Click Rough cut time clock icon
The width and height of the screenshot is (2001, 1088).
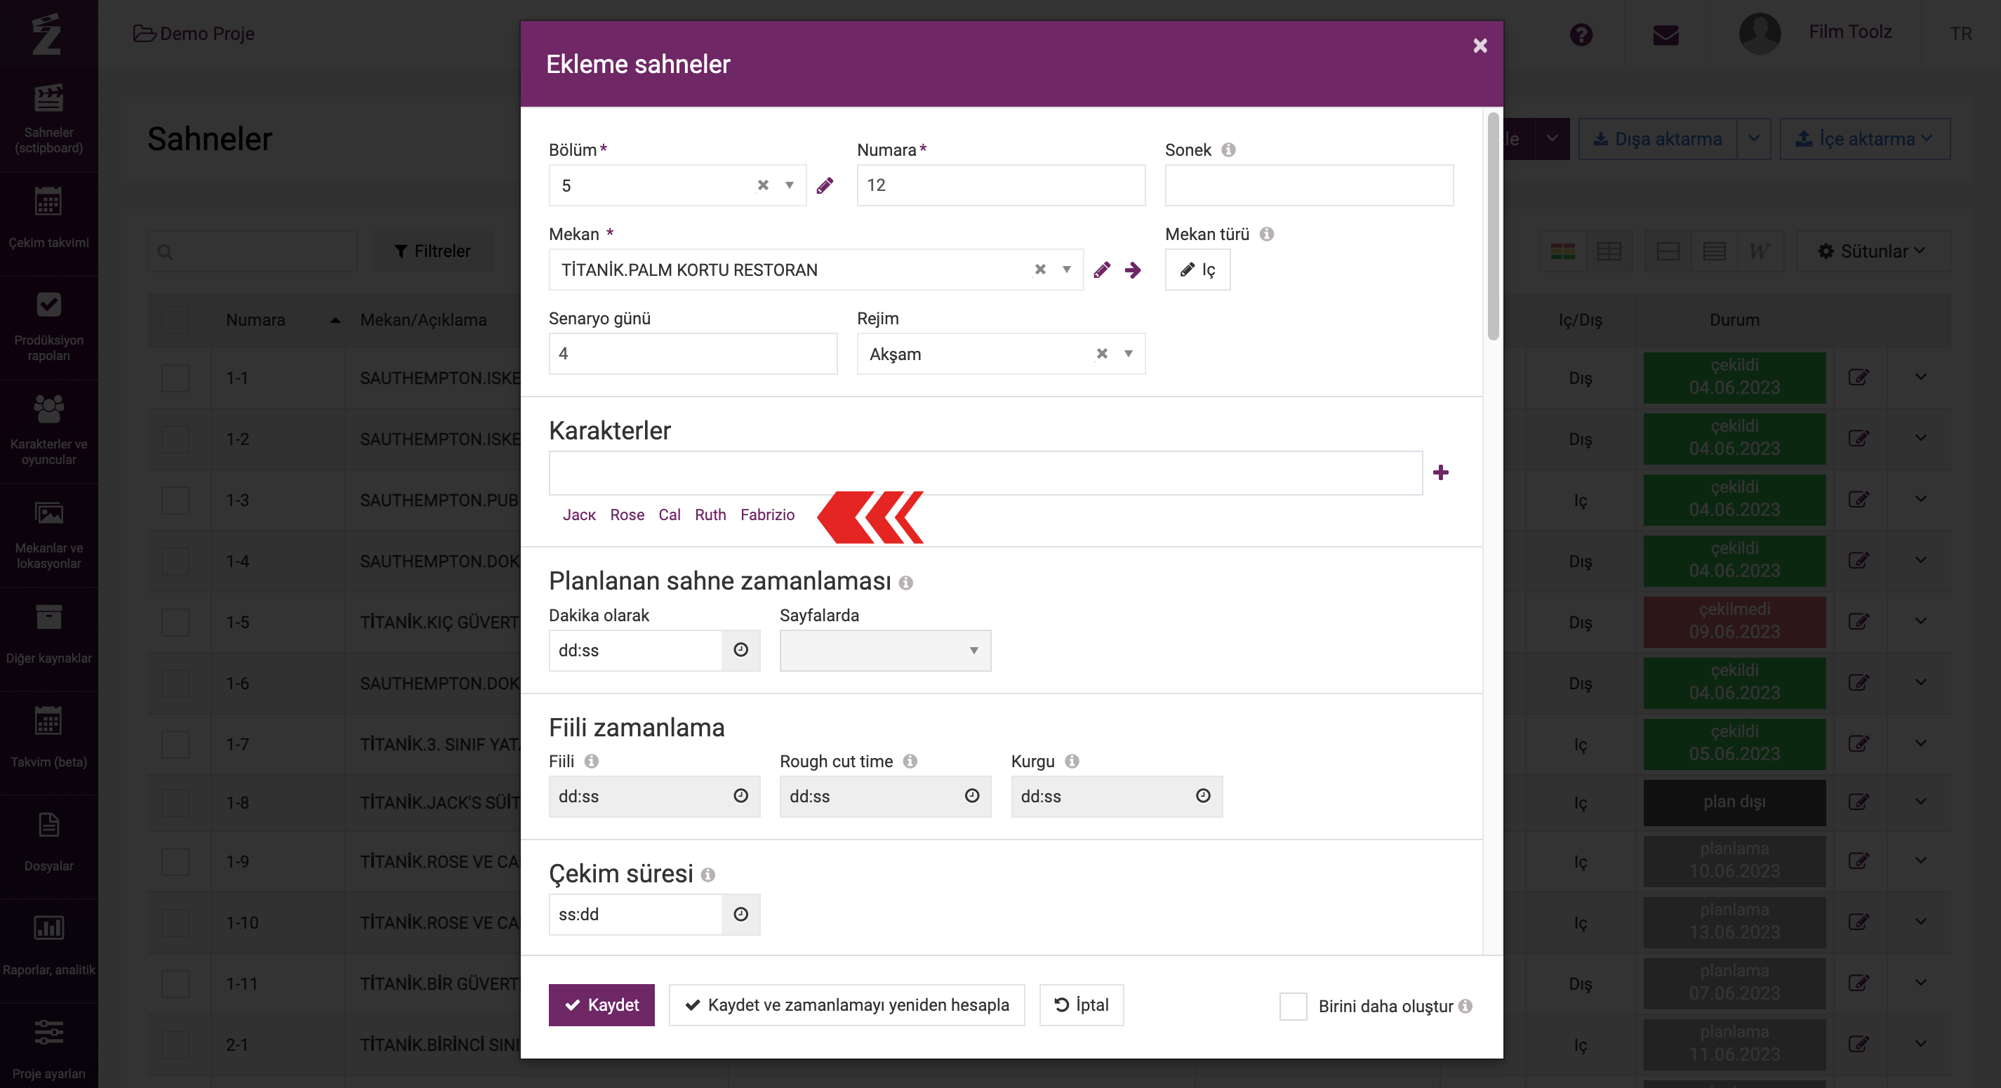972,796
